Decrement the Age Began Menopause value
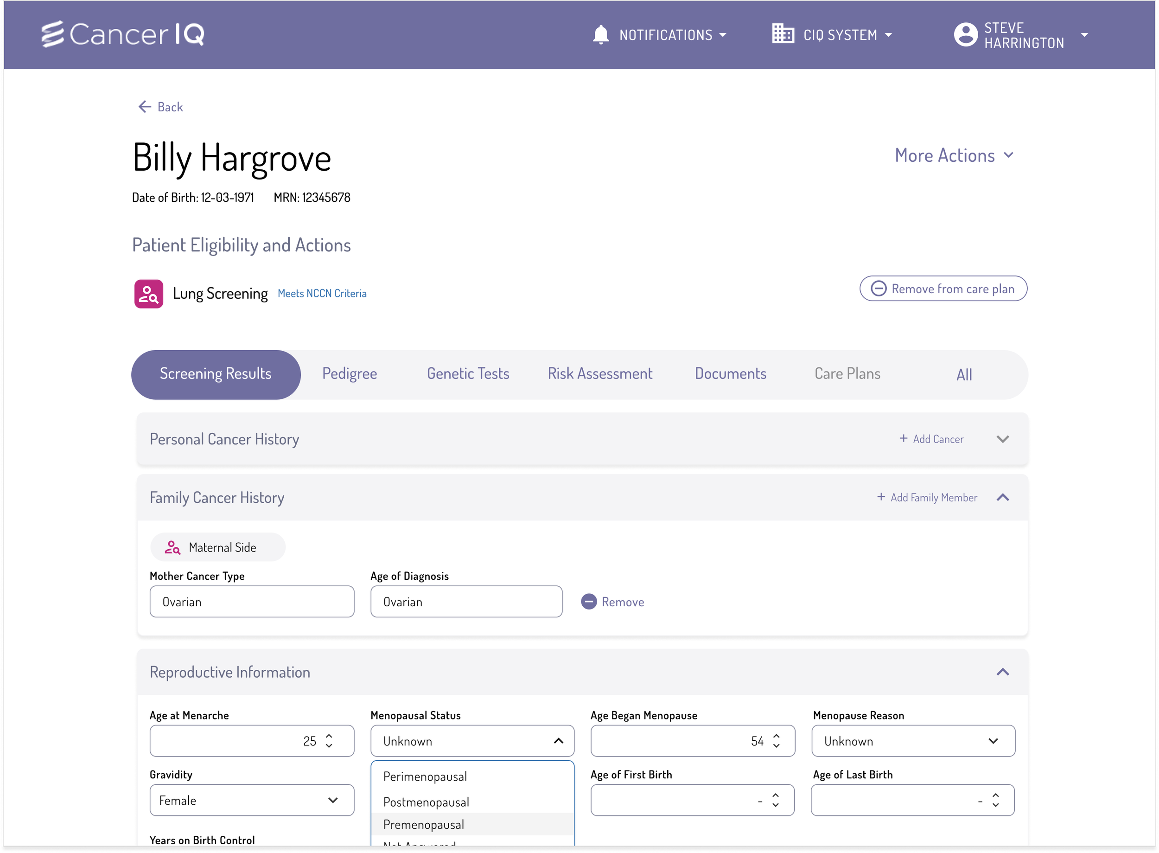 [776, 746]
